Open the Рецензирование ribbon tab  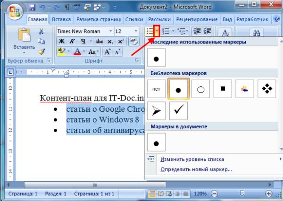click(197, 20)
